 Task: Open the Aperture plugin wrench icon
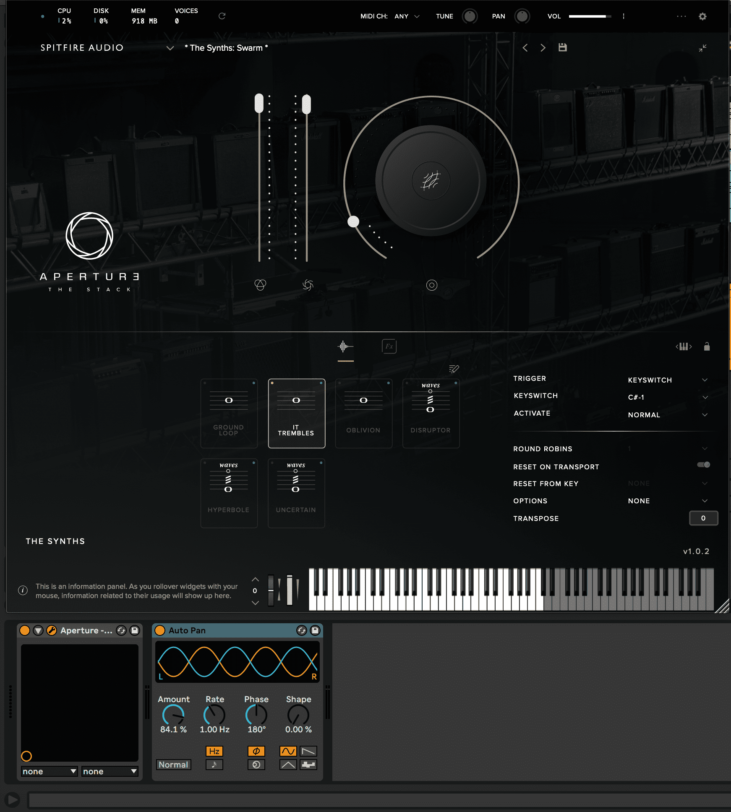coord(52,630)
